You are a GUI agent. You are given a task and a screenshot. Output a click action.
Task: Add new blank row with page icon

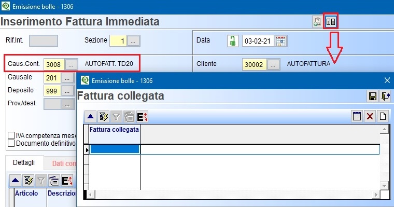[383, 116]
